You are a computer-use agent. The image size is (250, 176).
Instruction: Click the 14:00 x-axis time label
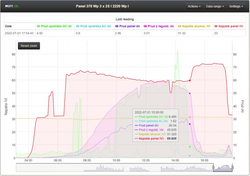[x=175, y=160]
